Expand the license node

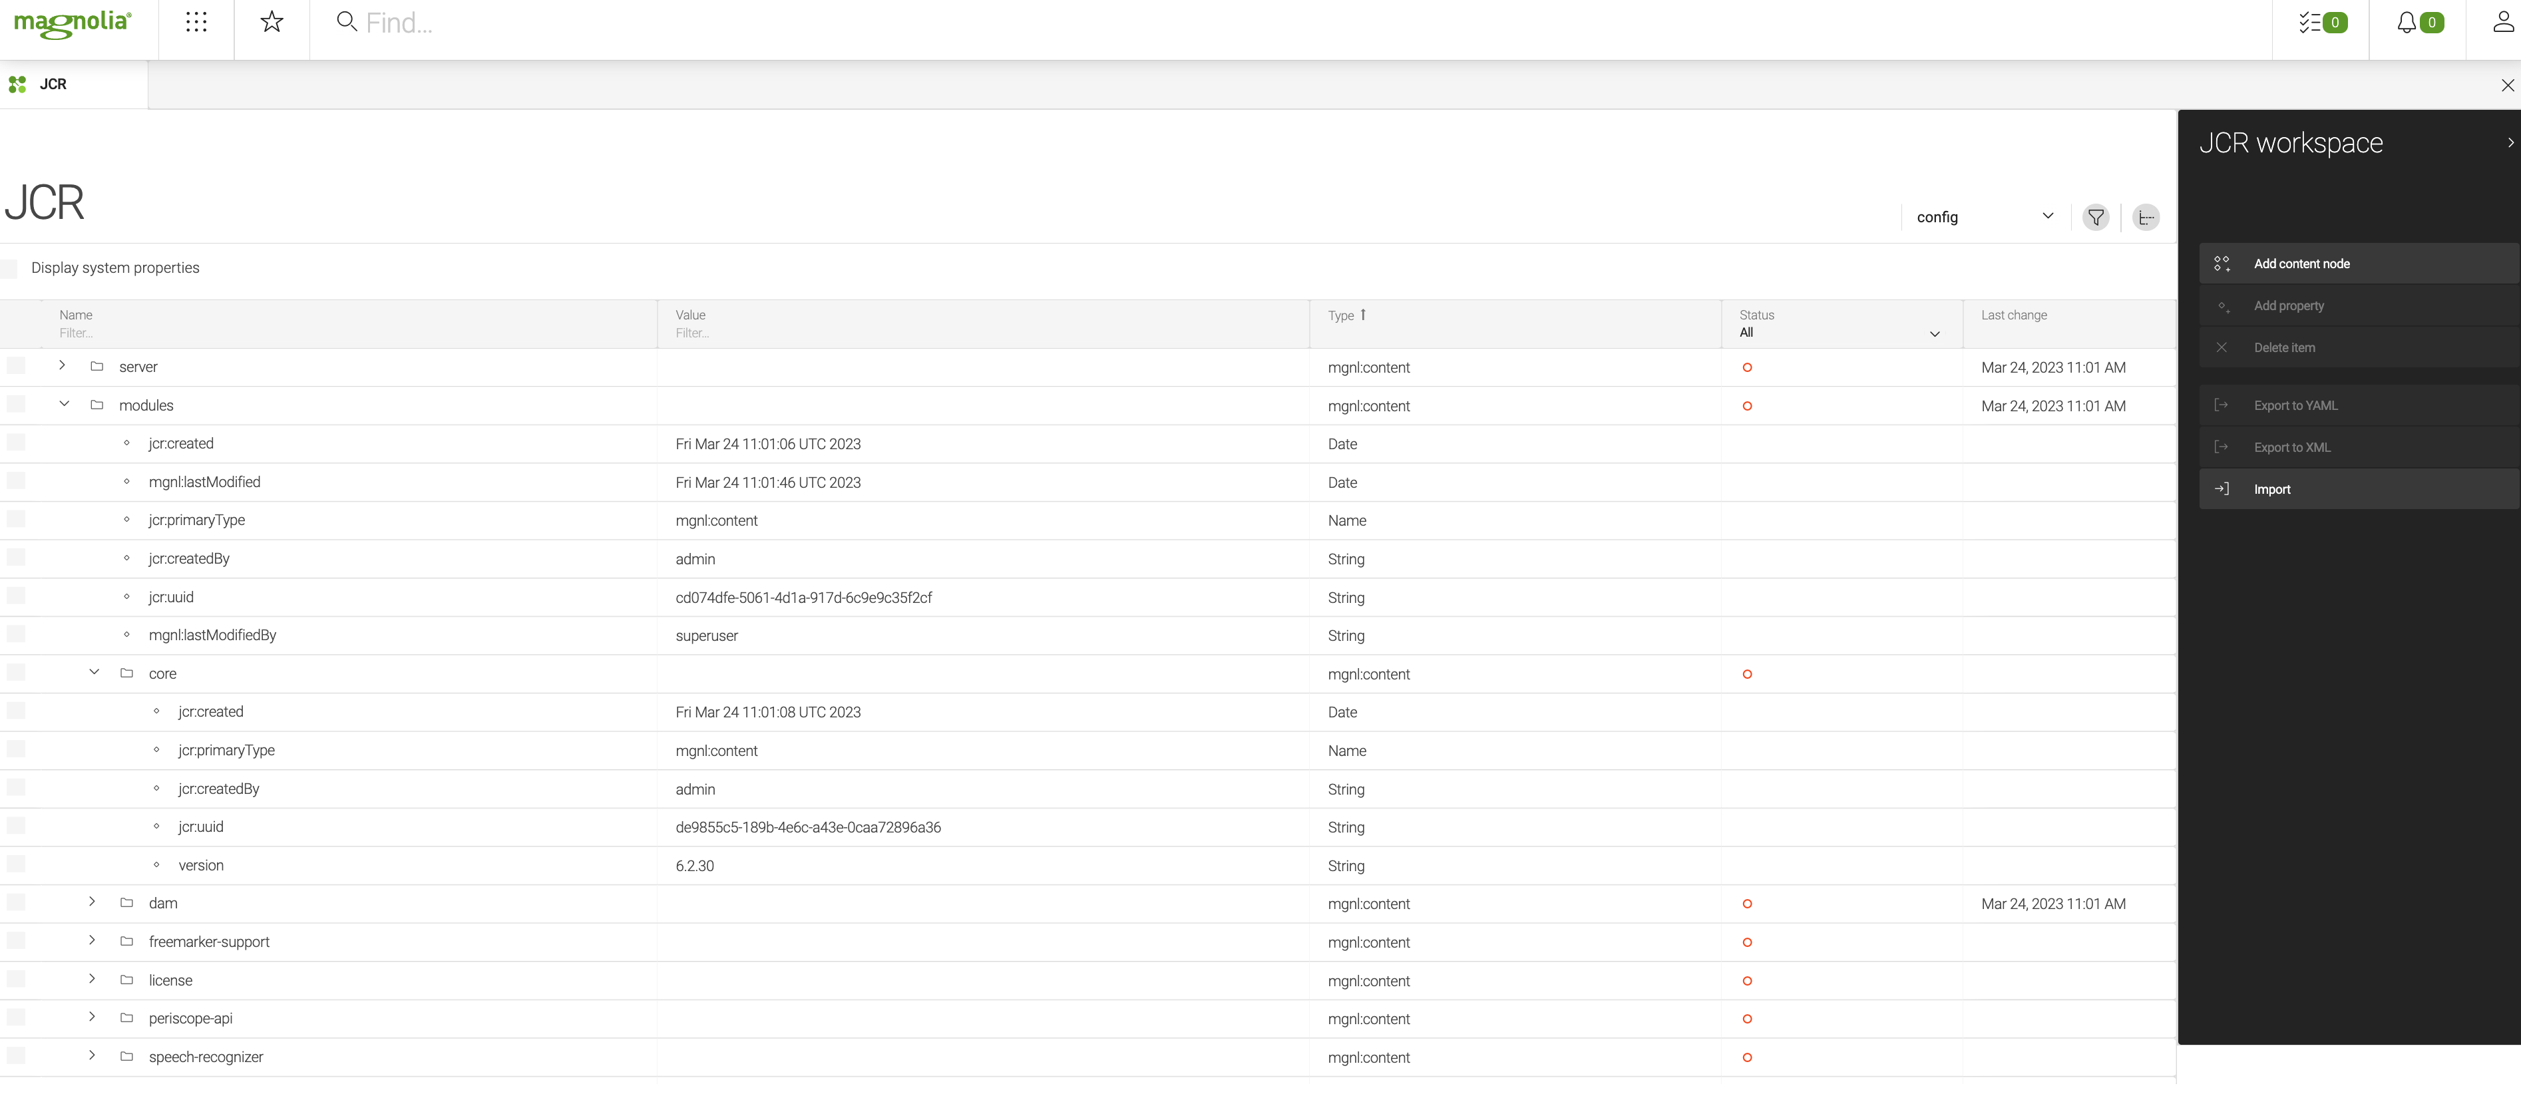[92, 978]
